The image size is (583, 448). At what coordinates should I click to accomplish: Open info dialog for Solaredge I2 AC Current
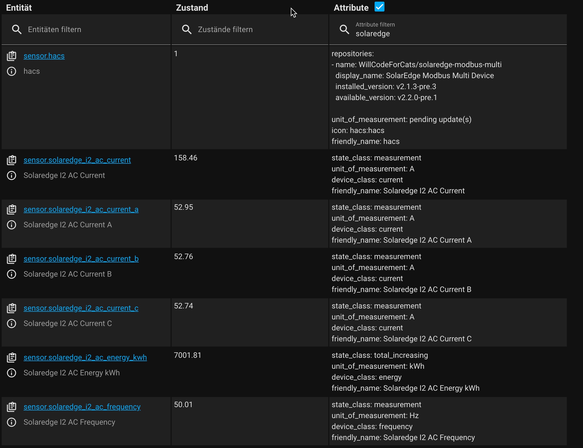point(12,175)
